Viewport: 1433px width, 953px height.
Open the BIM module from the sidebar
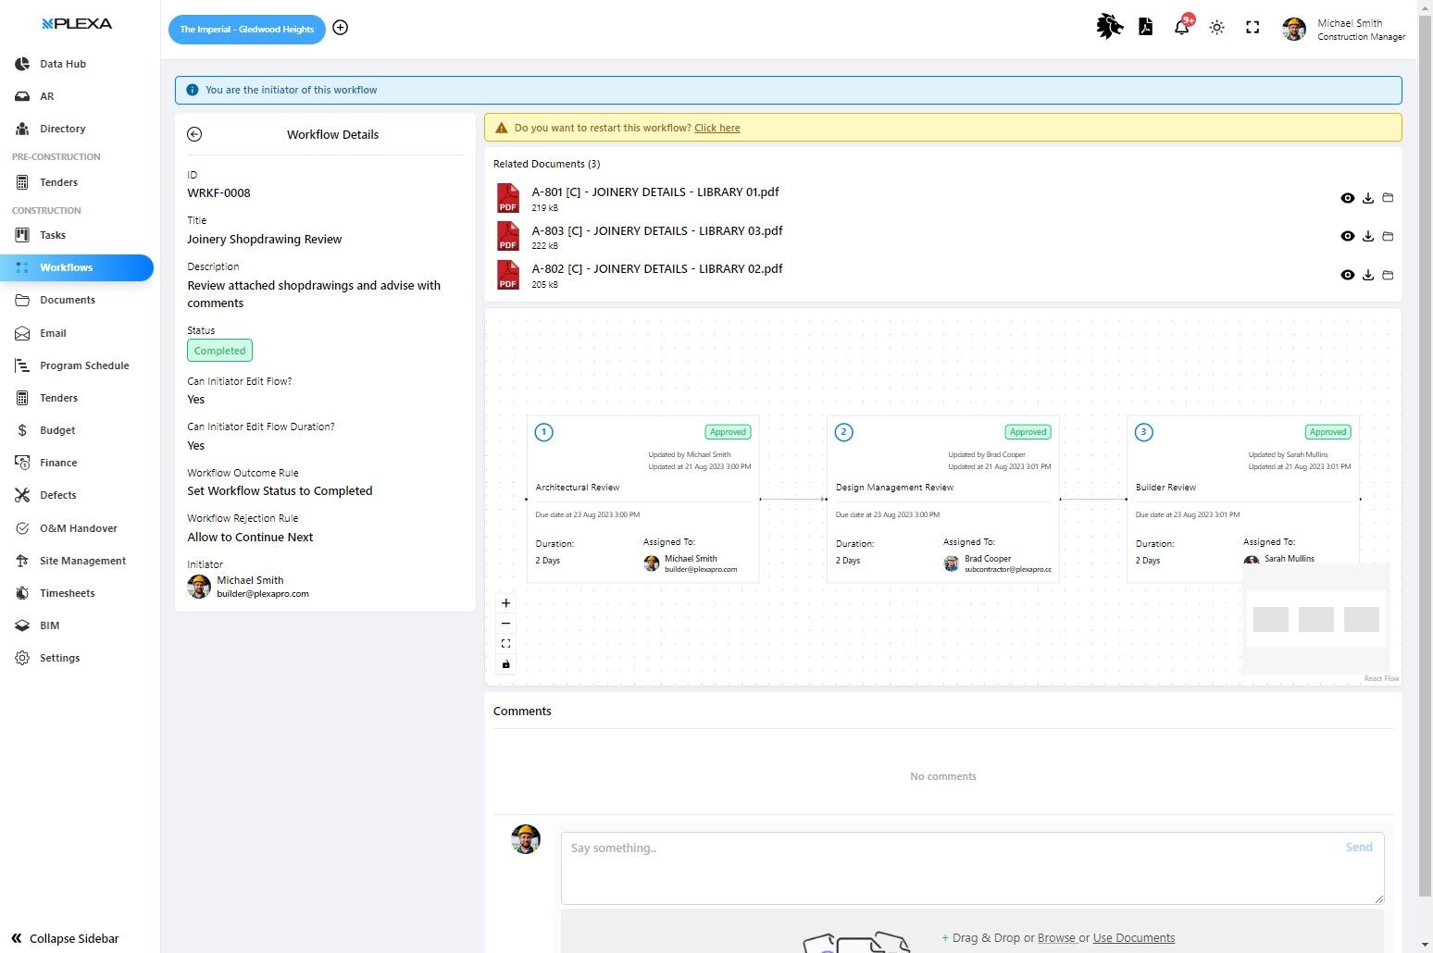tap(49, 625)
